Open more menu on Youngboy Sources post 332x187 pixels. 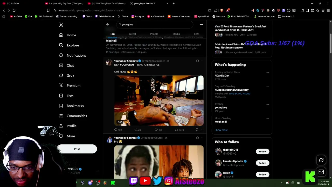(202, 138)
